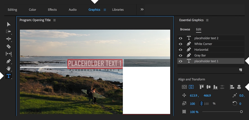Open the Graphics workspace menu
The height and width of the screenshot is (120, 249).
point(105,10)
